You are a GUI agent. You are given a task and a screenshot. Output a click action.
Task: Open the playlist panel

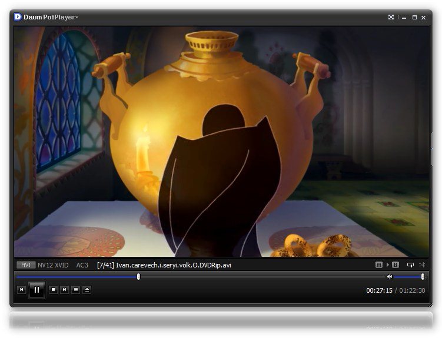click(75, 290)
